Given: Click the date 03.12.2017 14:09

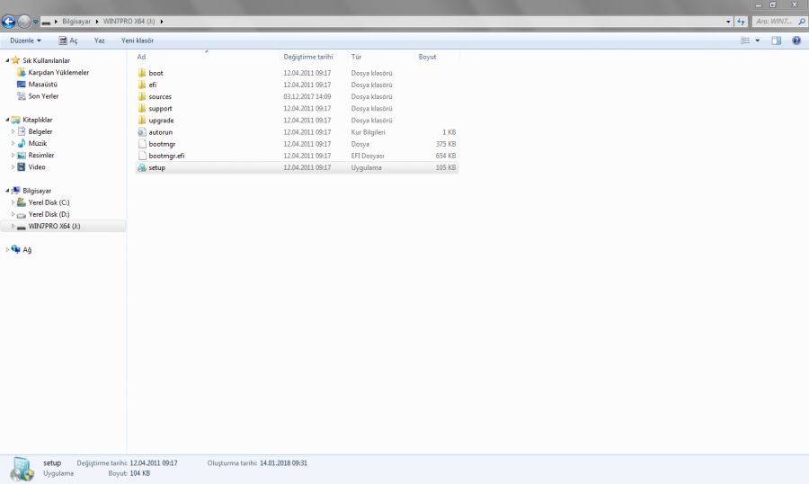Looking at the screenshot, I should pos(307,96).
